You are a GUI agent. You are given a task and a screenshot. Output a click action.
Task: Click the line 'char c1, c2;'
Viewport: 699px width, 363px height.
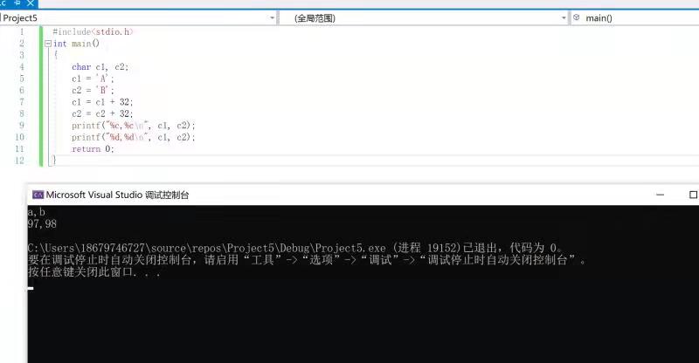coord(100,67)
